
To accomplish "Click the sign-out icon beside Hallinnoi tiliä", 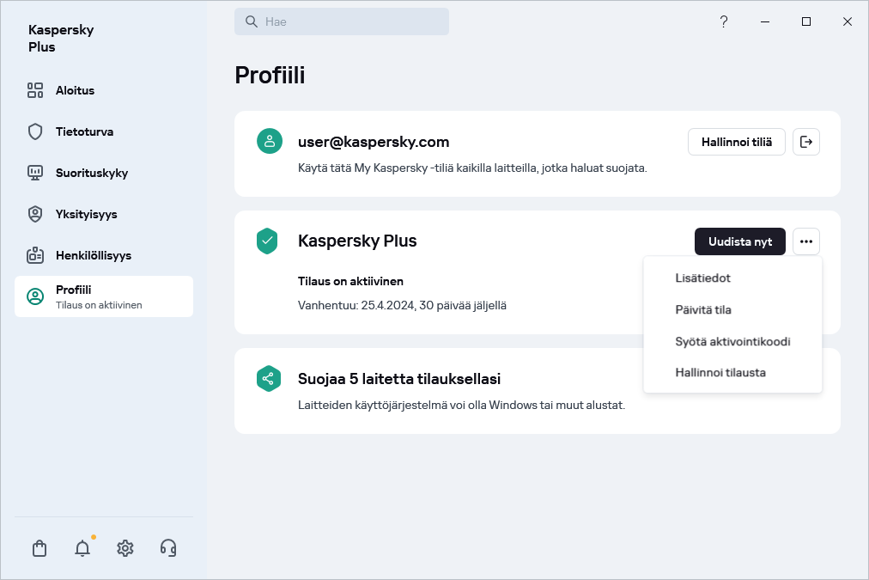I will point(805,142).
